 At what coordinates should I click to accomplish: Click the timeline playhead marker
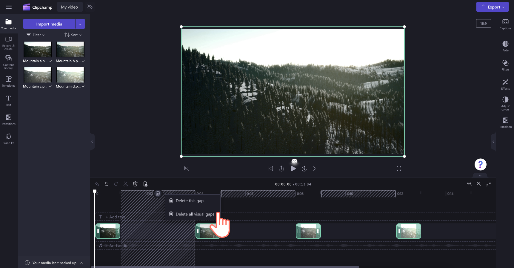point(95,192)
